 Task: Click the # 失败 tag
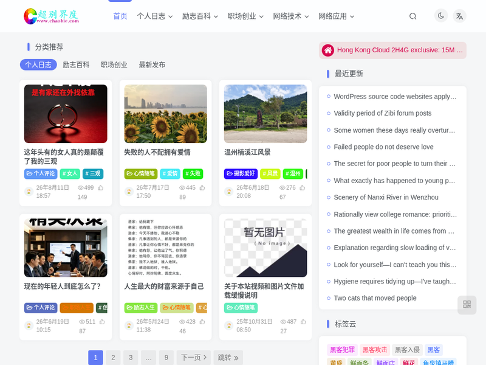[x=193, y=173]
